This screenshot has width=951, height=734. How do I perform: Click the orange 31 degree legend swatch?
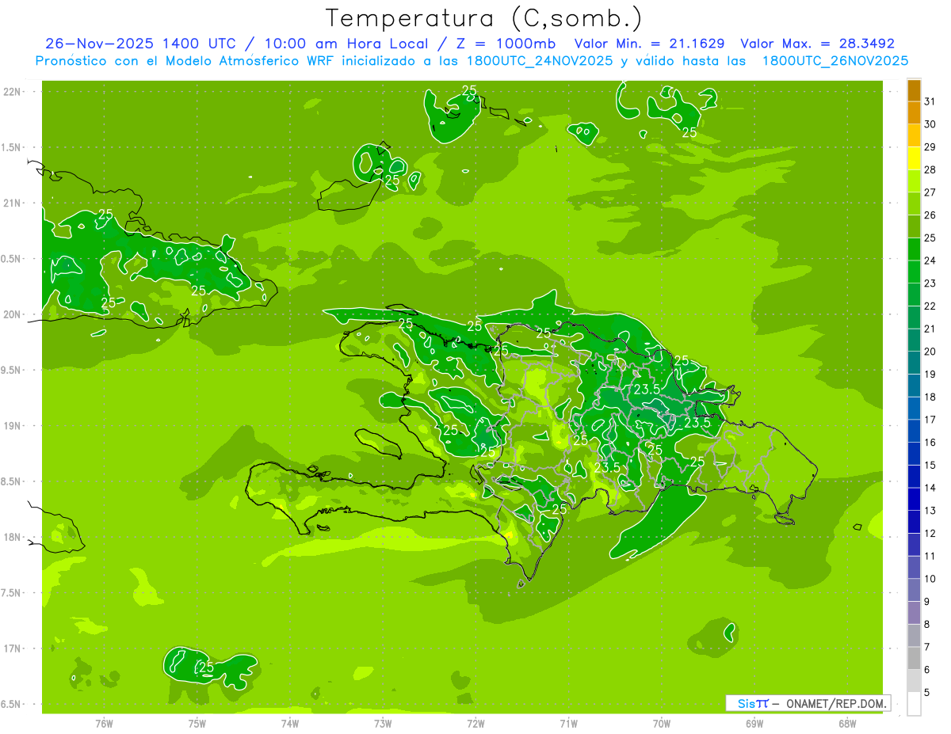coord(914,90)
